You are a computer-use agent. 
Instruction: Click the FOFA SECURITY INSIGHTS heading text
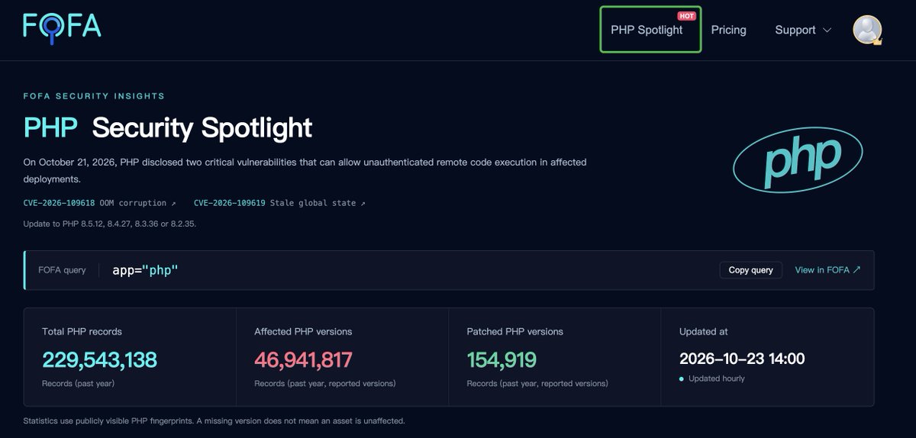(x=94, y=96)
